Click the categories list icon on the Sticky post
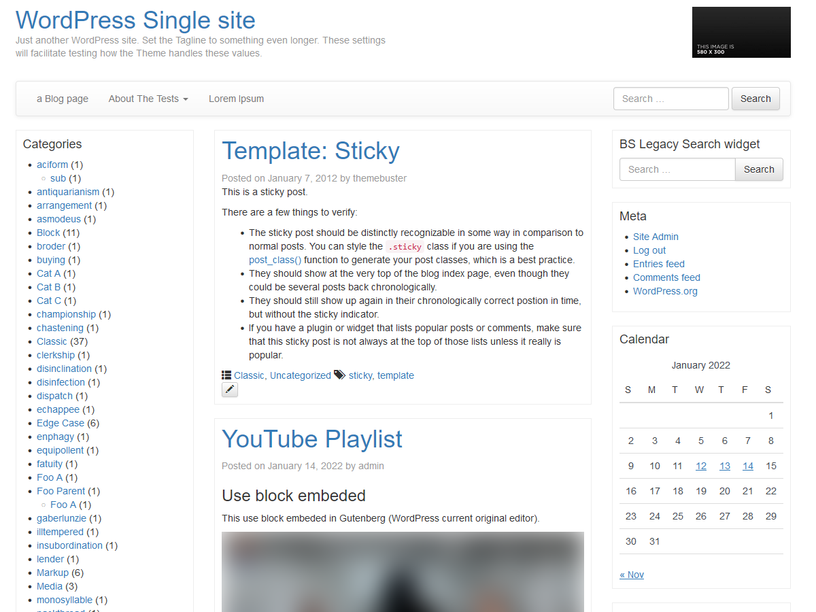 coord(226,374)
